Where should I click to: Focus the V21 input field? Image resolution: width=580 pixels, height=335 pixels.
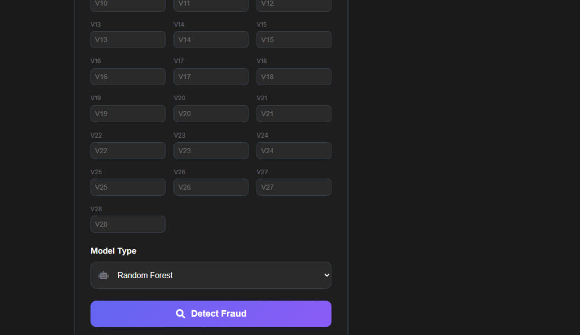[x=294, y=114]
